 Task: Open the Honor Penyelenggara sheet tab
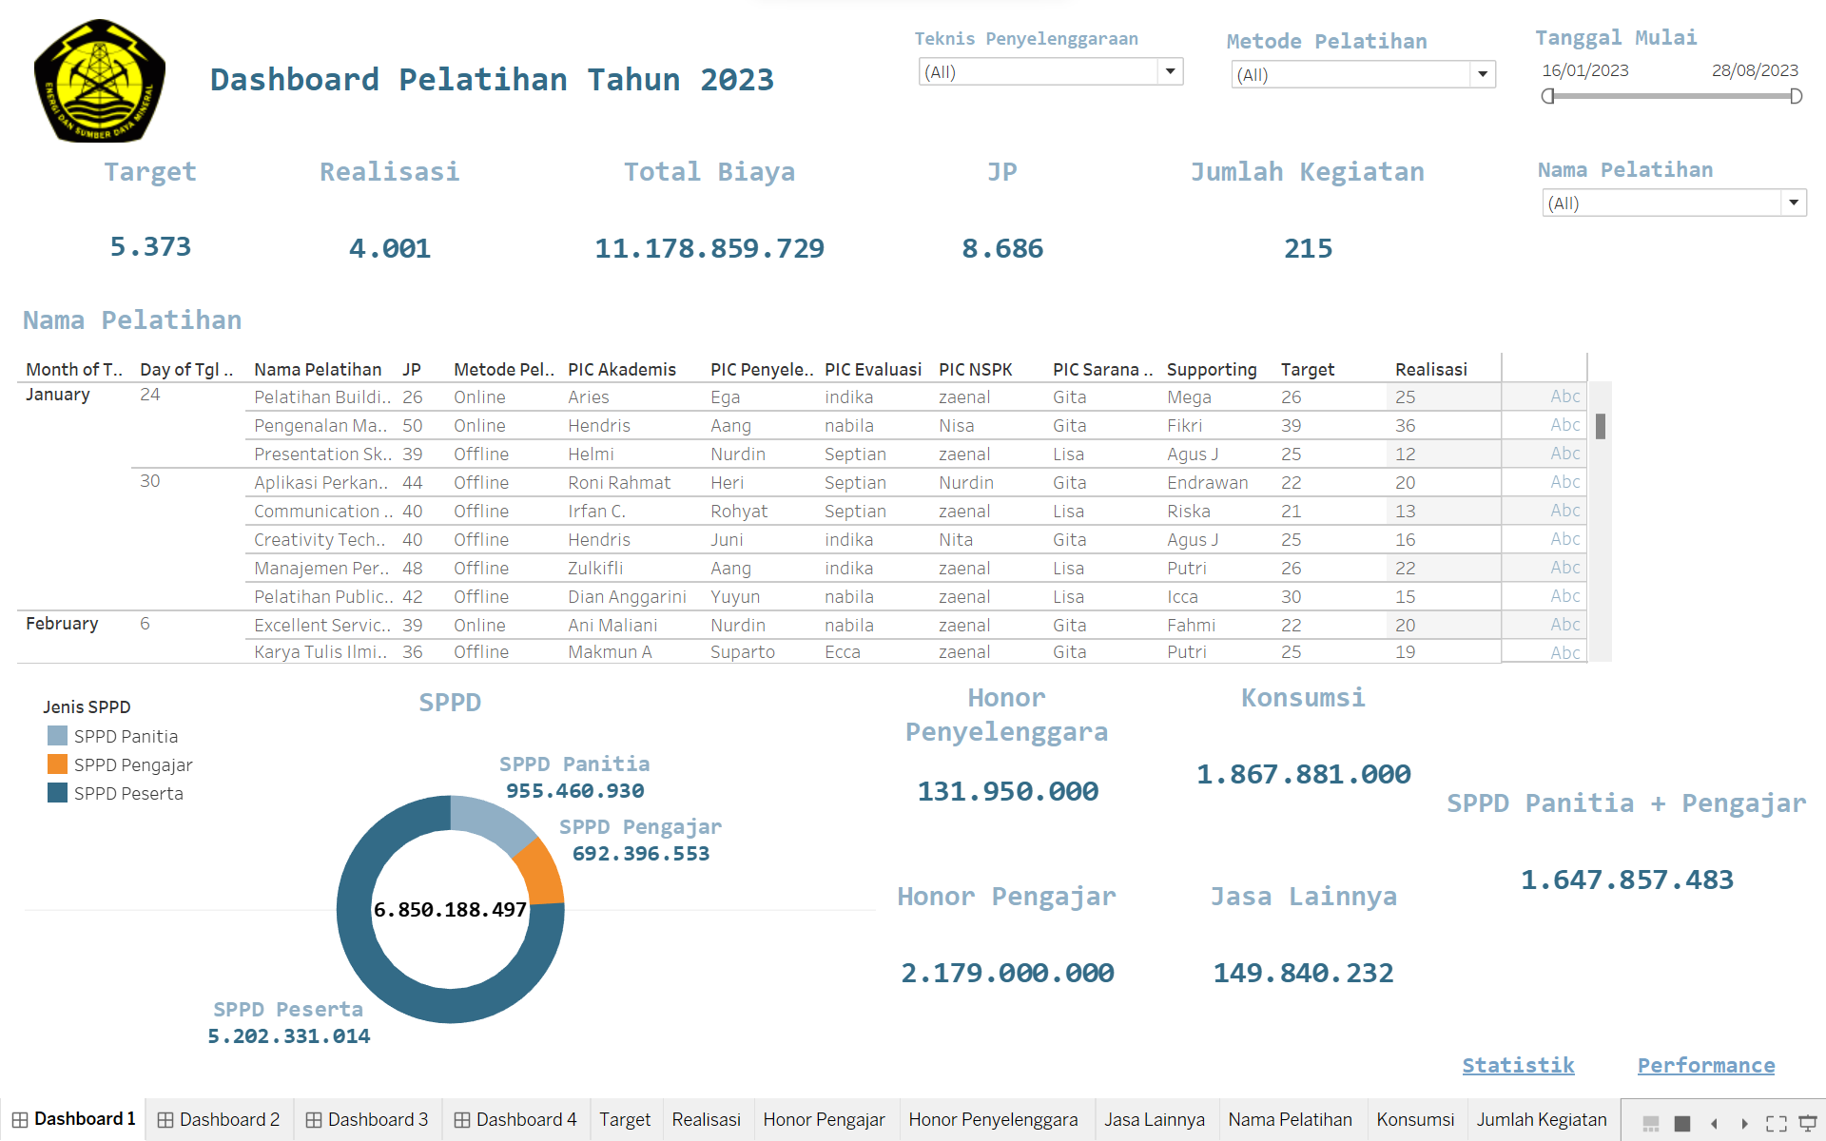994,1119
